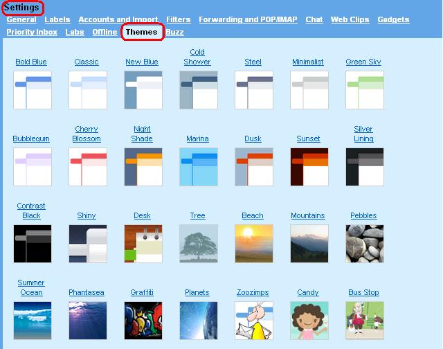Image resolution: width=443 pixels, height=349 pixels.
Task: Select the Bold Blue theme thumbnail
Action: click(x=33, y=90)
